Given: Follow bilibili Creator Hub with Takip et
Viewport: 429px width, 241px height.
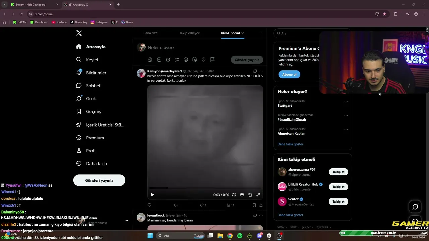Looking at the screenshot, I should click(x=339, y=187).
